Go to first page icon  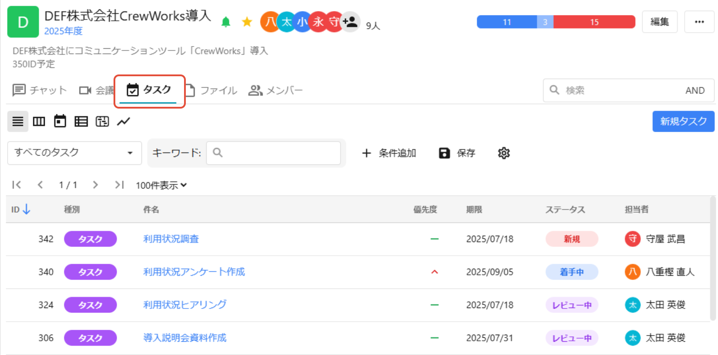click(x=17, y=185)
